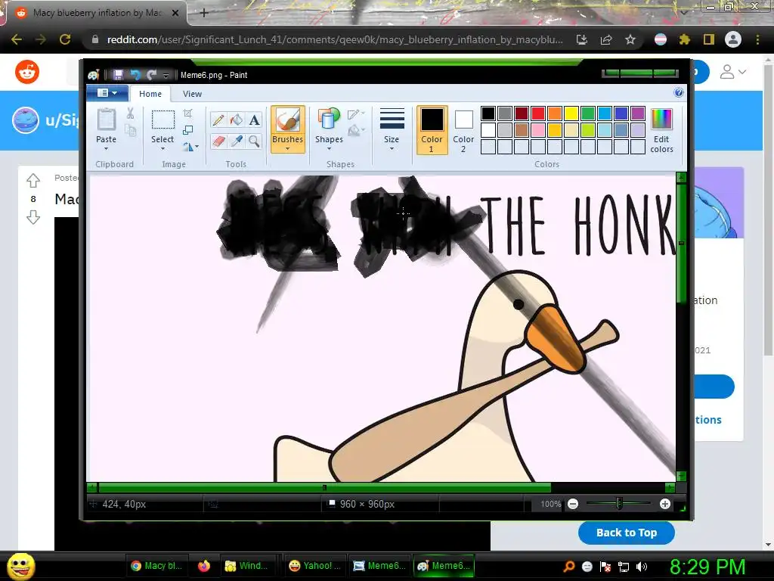Click the Undo arrow in Paint title bar

135,75
